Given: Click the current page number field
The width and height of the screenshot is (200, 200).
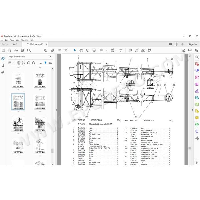Looking at the screenshot, I should [59, 50].
